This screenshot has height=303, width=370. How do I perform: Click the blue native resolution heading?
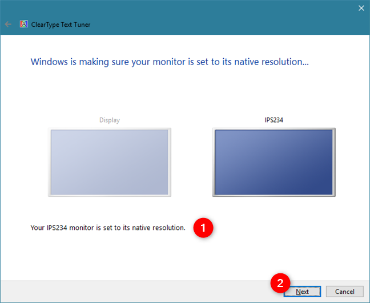(x=170, y=62)
